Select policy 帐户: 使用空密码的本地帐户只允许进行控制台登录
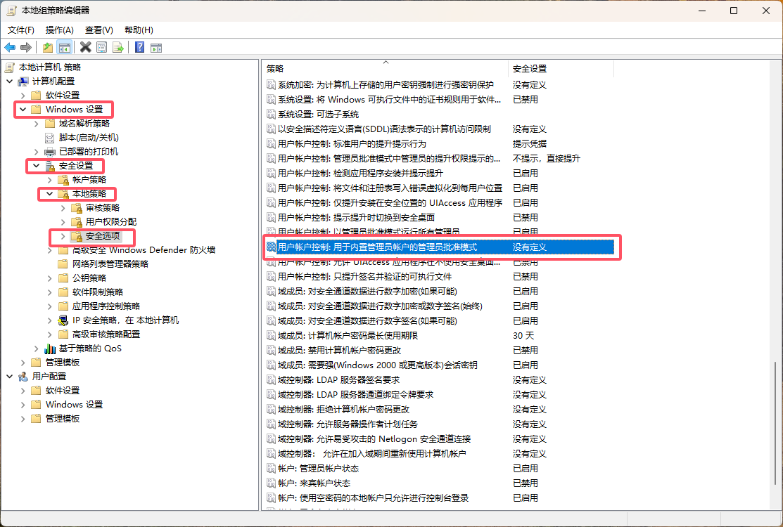This screenshot has width=783, height=527. pyautogui.click(x=373, y=497)
